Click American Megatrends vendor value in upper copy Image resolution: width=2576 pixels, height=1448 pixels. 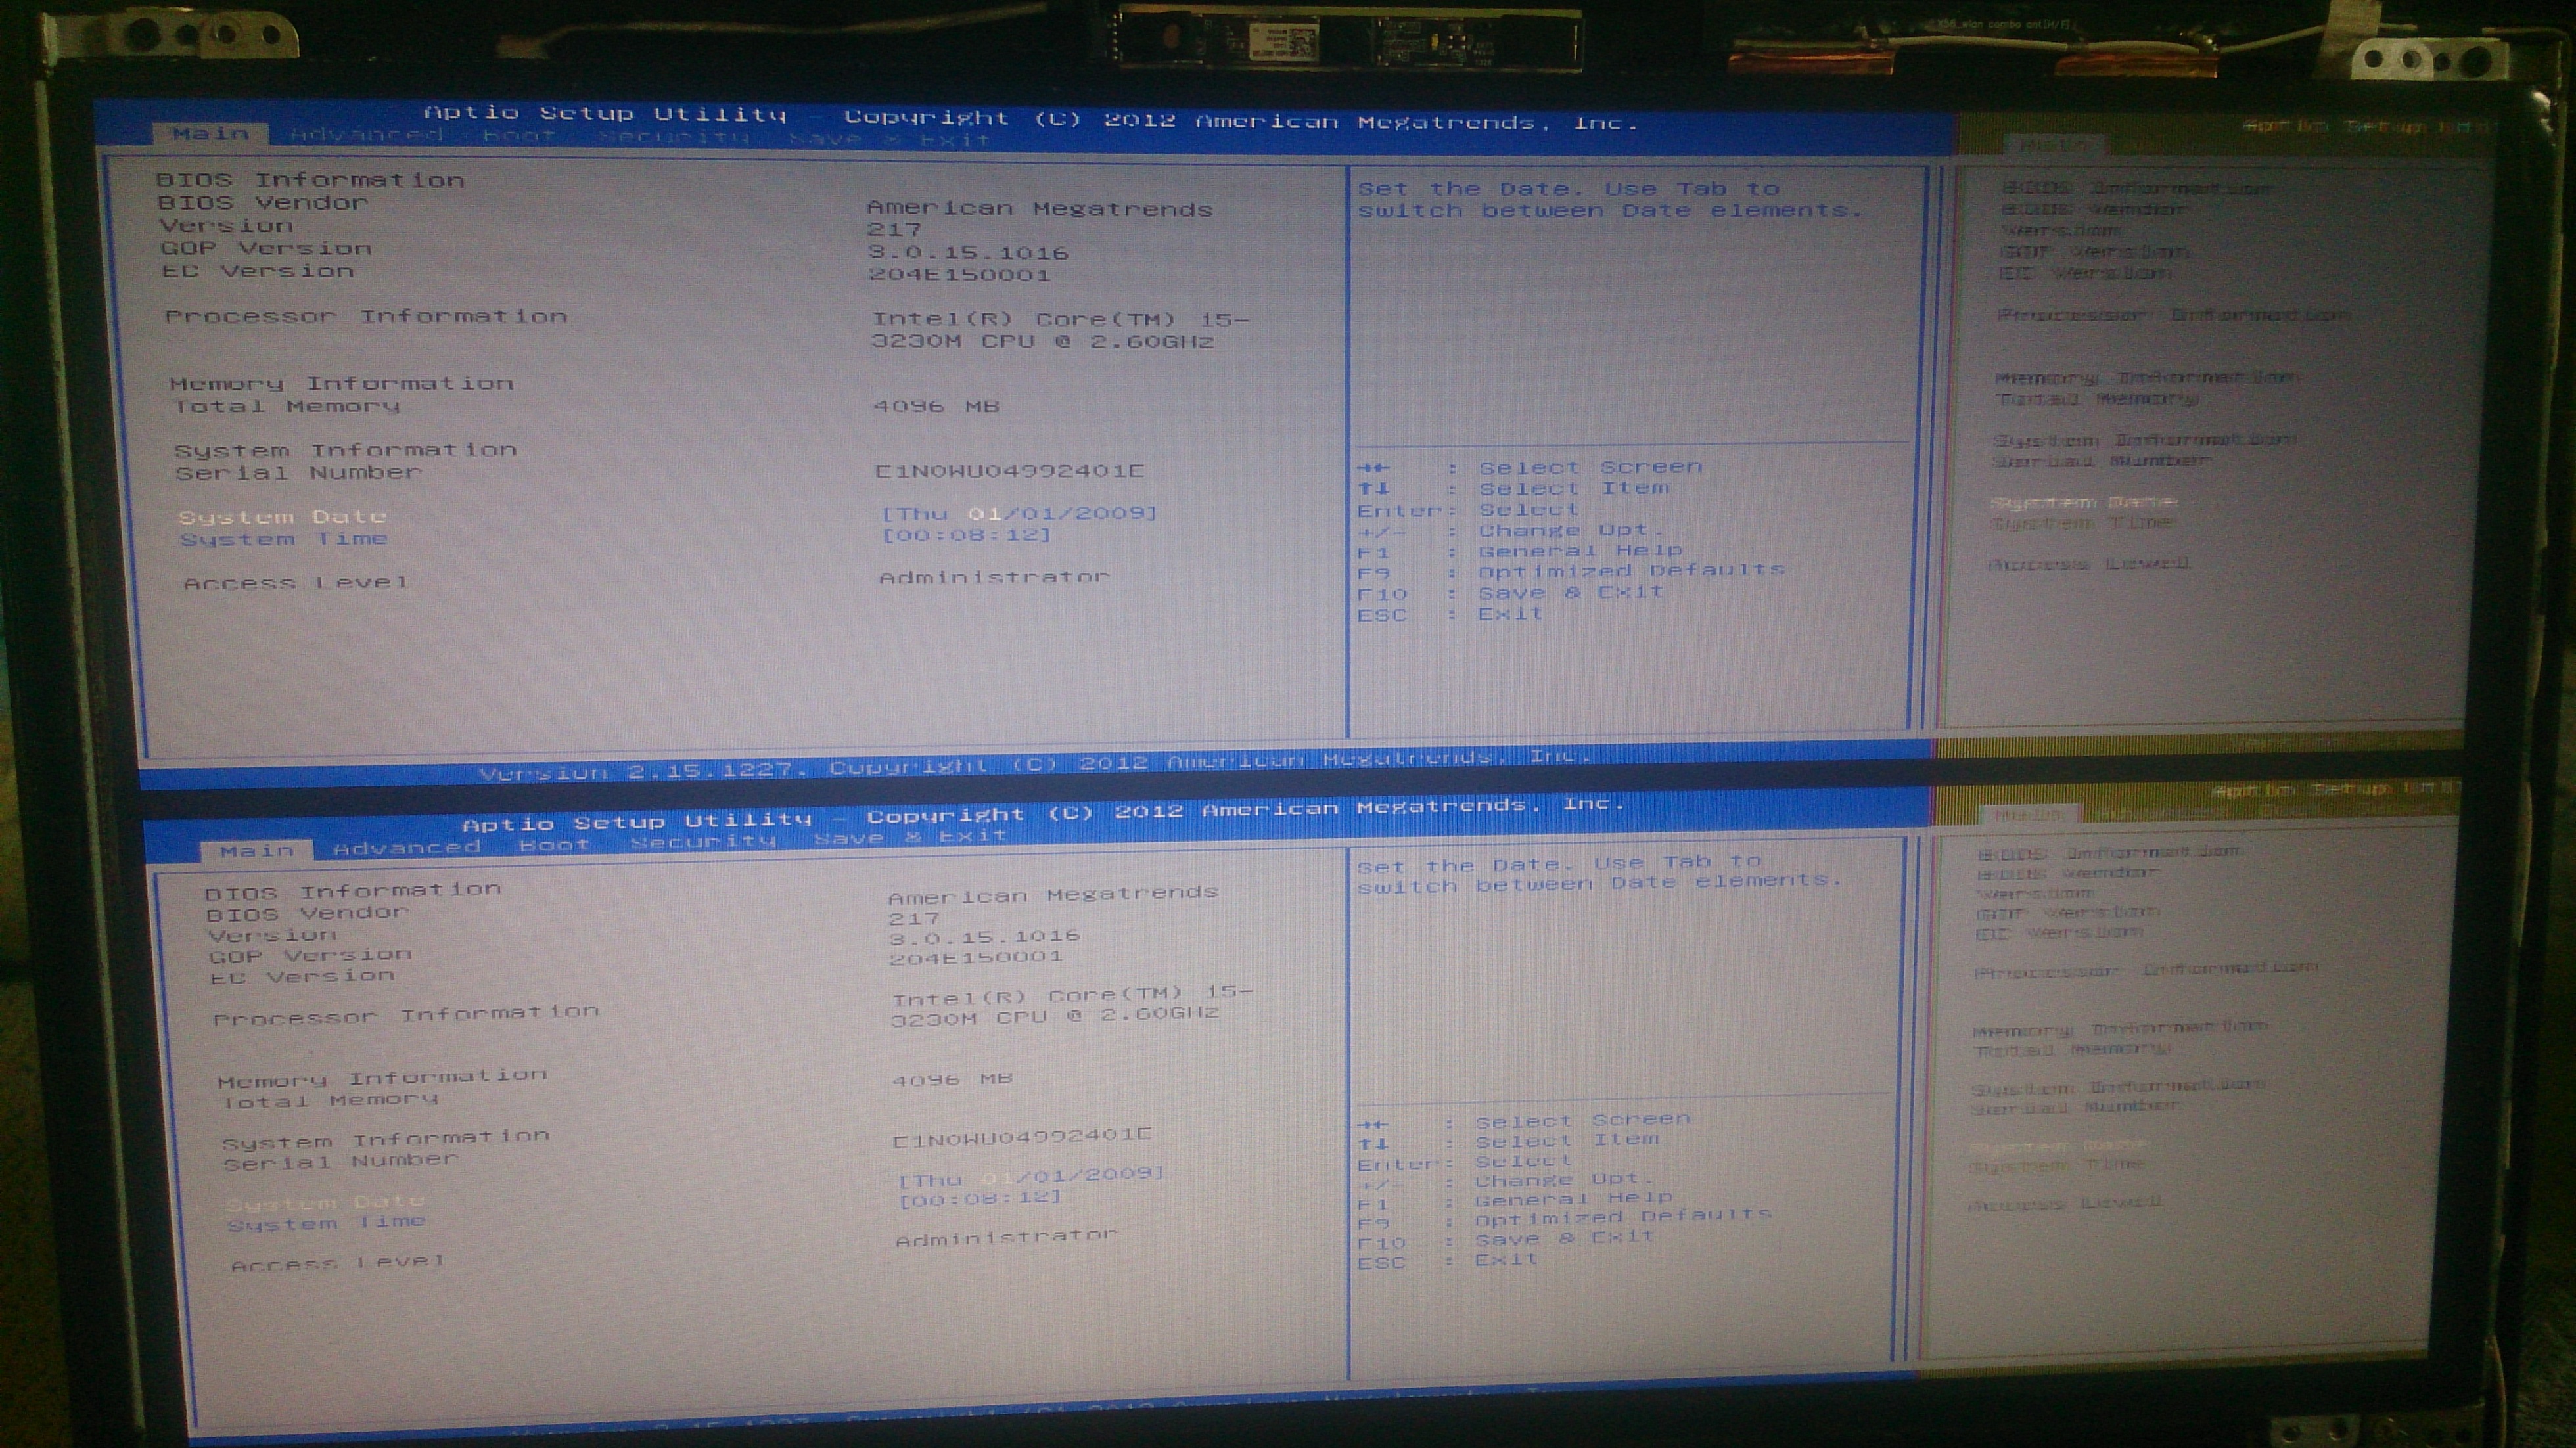coord(1040,209)
